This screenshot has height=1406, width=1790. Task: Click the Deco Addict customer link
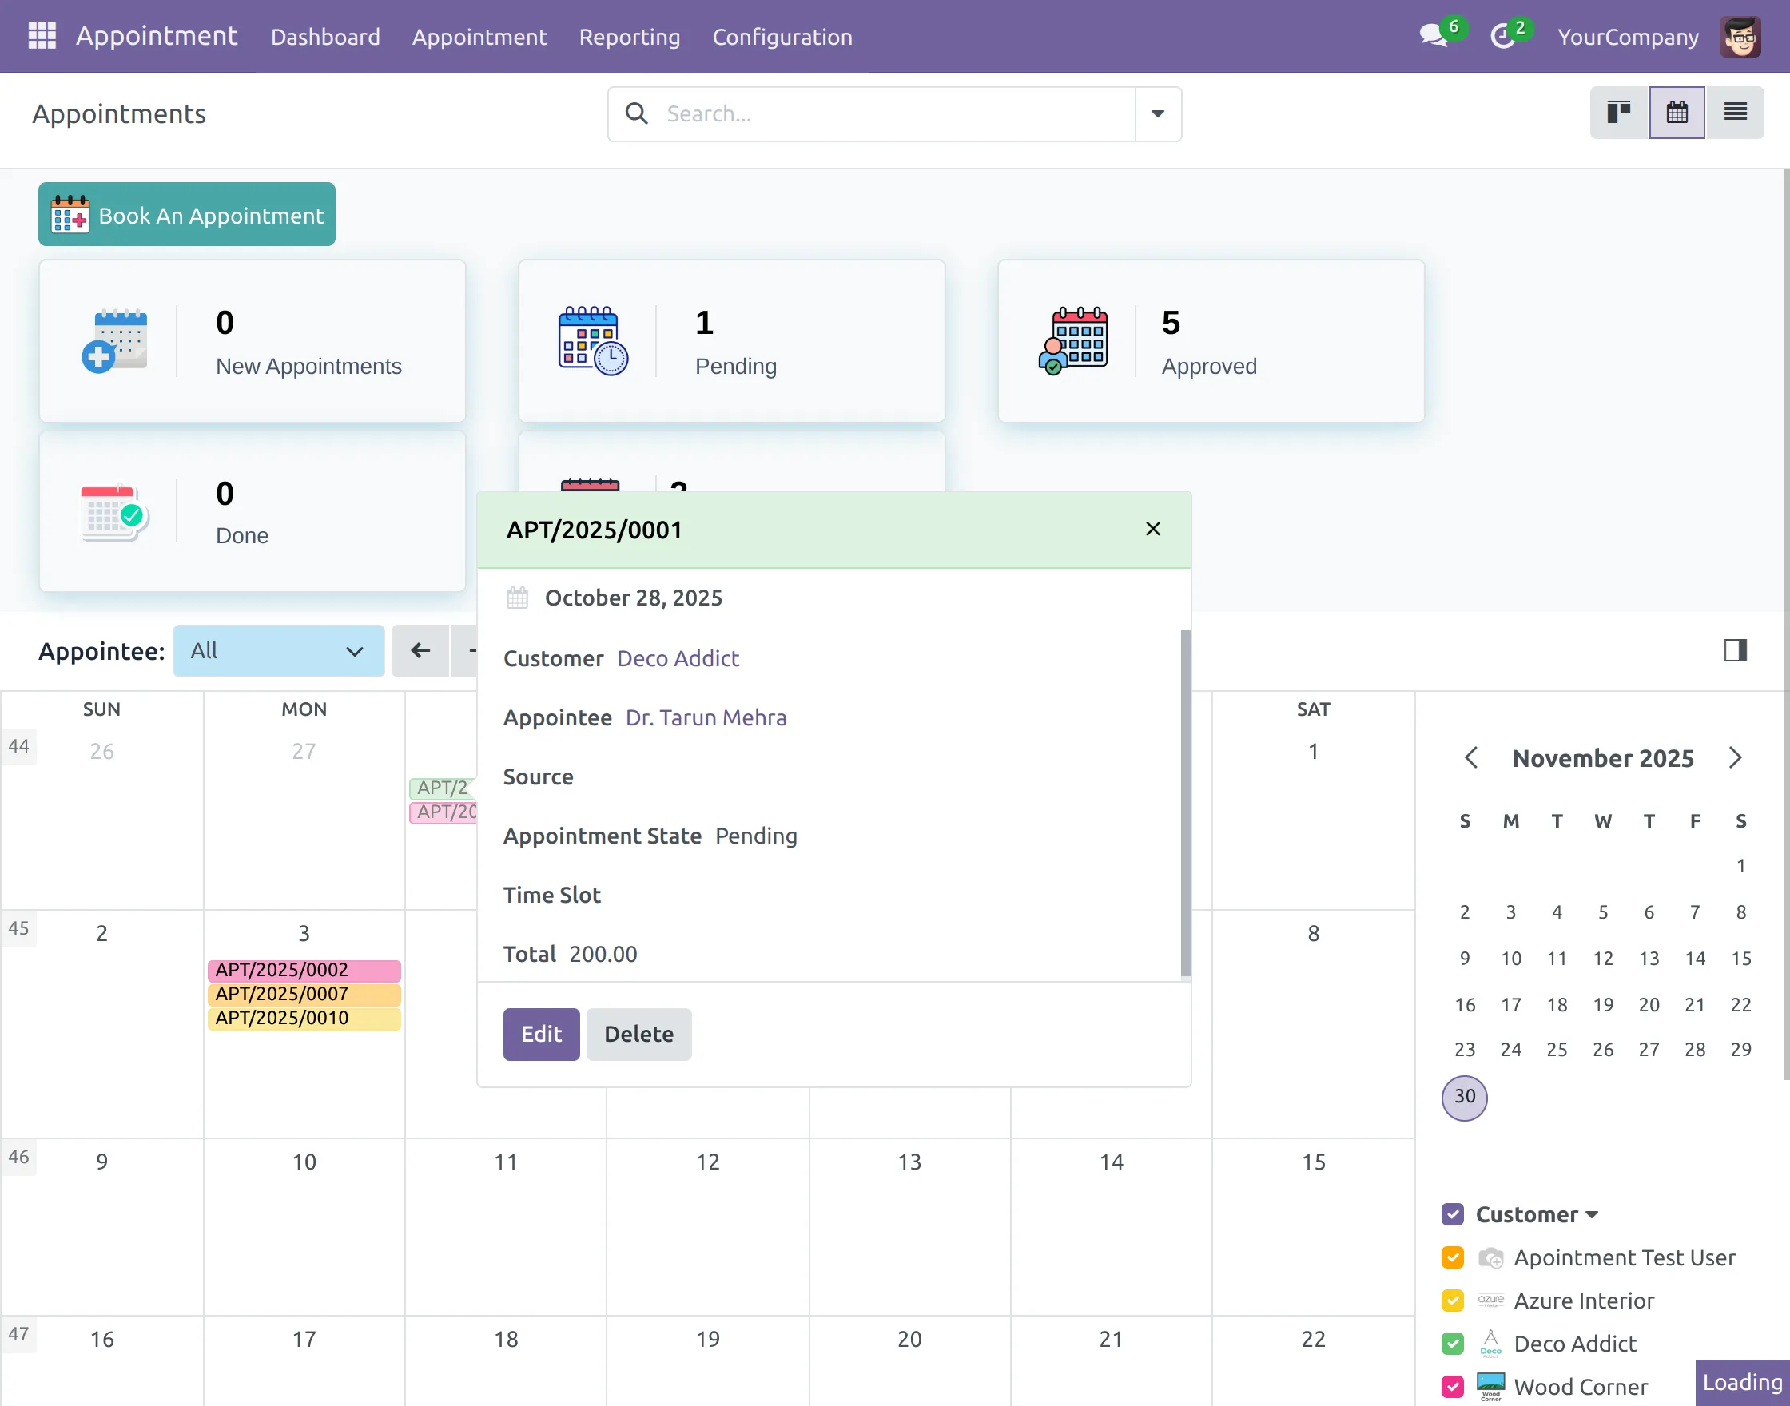click(x=678, y=658)
